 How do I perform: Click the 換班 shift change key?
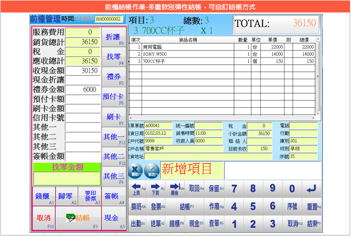138,207
